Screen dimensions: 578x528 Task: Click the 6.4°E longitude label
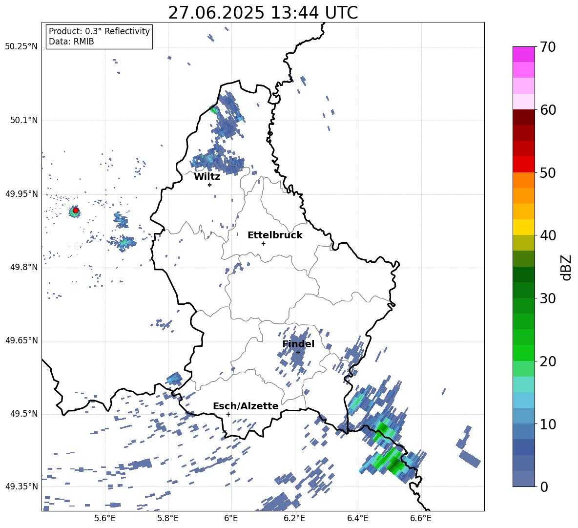(x=357, y=518)
